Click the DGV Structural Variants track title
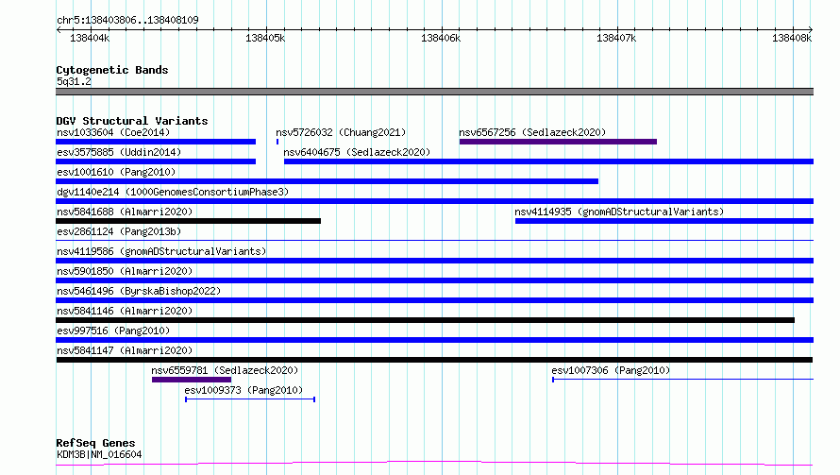Viewport: 840px width, 475px height. (132, 121)
